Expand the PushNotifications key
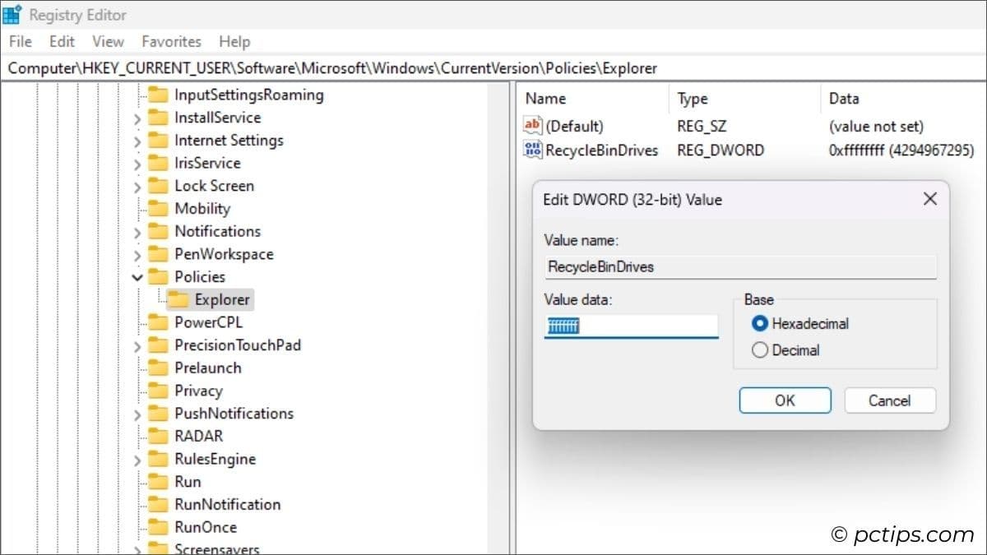987x555 pixels. 137,414
